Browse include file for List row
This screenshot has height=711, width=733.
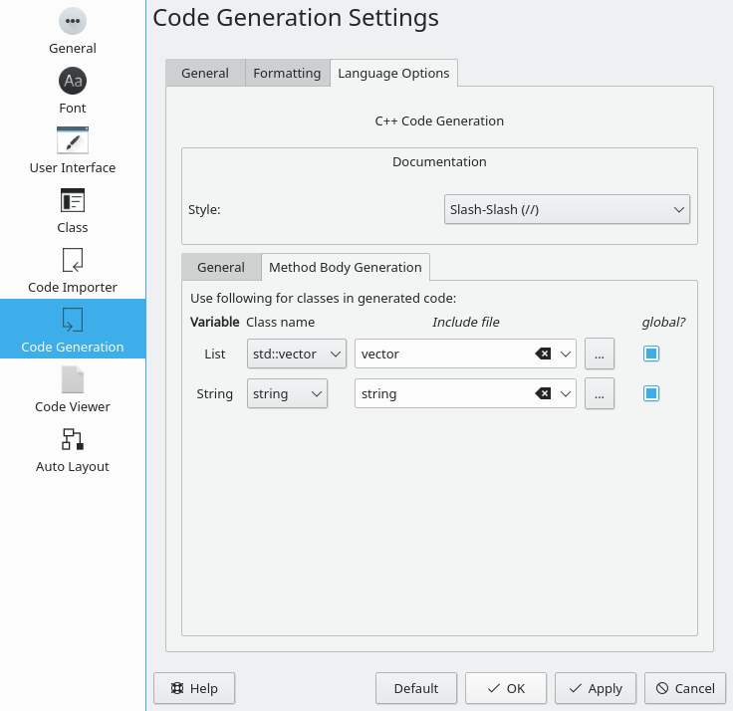600,354
